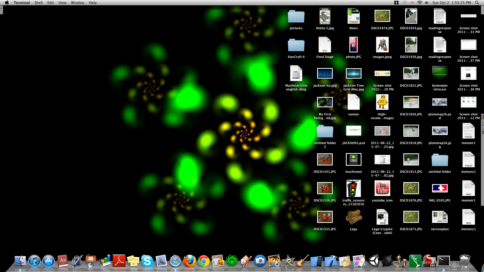484x272 pixels.
Task: Click the volume icon in the menu bar
Action: pos(427,3)
